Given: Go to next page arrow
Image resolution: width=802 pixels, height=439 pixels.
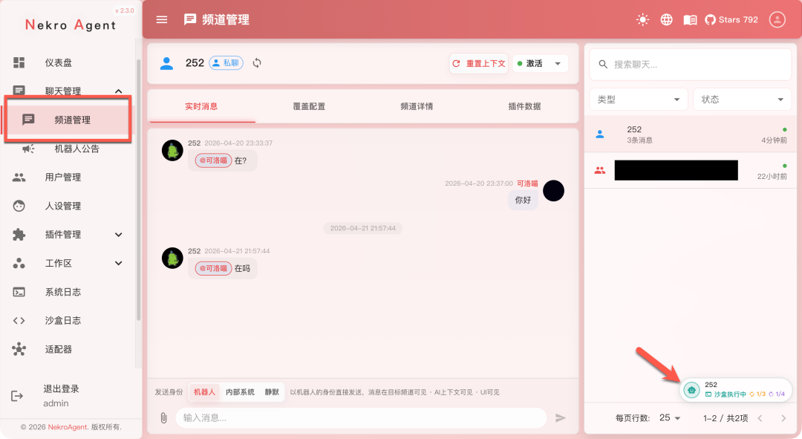Looking at the screenshot, I should pos(783,418).
